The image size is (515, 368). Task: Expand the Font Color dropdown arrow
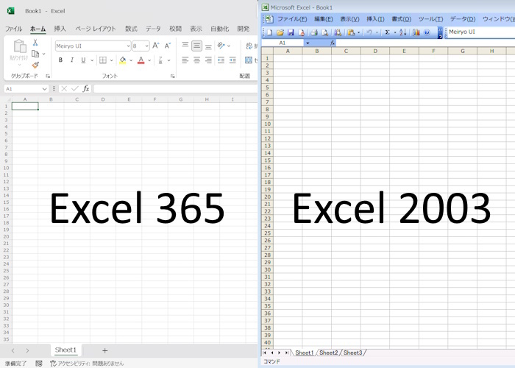(149, 60)
